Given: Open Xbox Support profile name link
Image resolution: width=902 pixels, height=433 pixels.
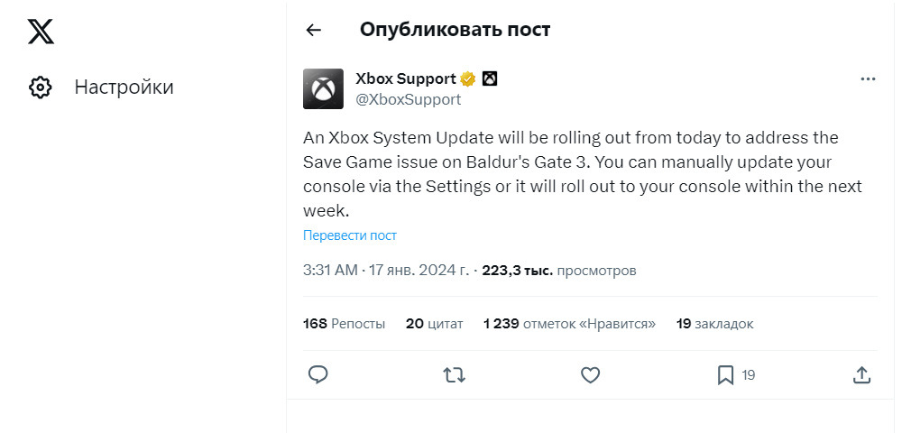Looking at the screenshot, I should pyautogui.click(x=407, y=78).
